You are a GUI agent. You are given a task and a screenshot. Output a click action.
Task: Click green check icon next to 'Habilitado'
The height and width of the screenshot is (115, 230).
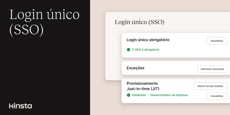[x=129, y=95]
